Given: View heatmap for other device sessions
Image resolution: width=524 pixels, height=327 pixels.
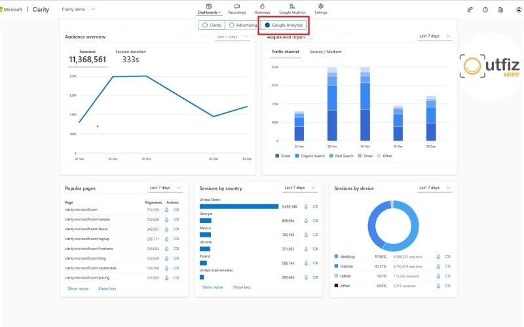Looking at the screenshot, I should point(438,286).
